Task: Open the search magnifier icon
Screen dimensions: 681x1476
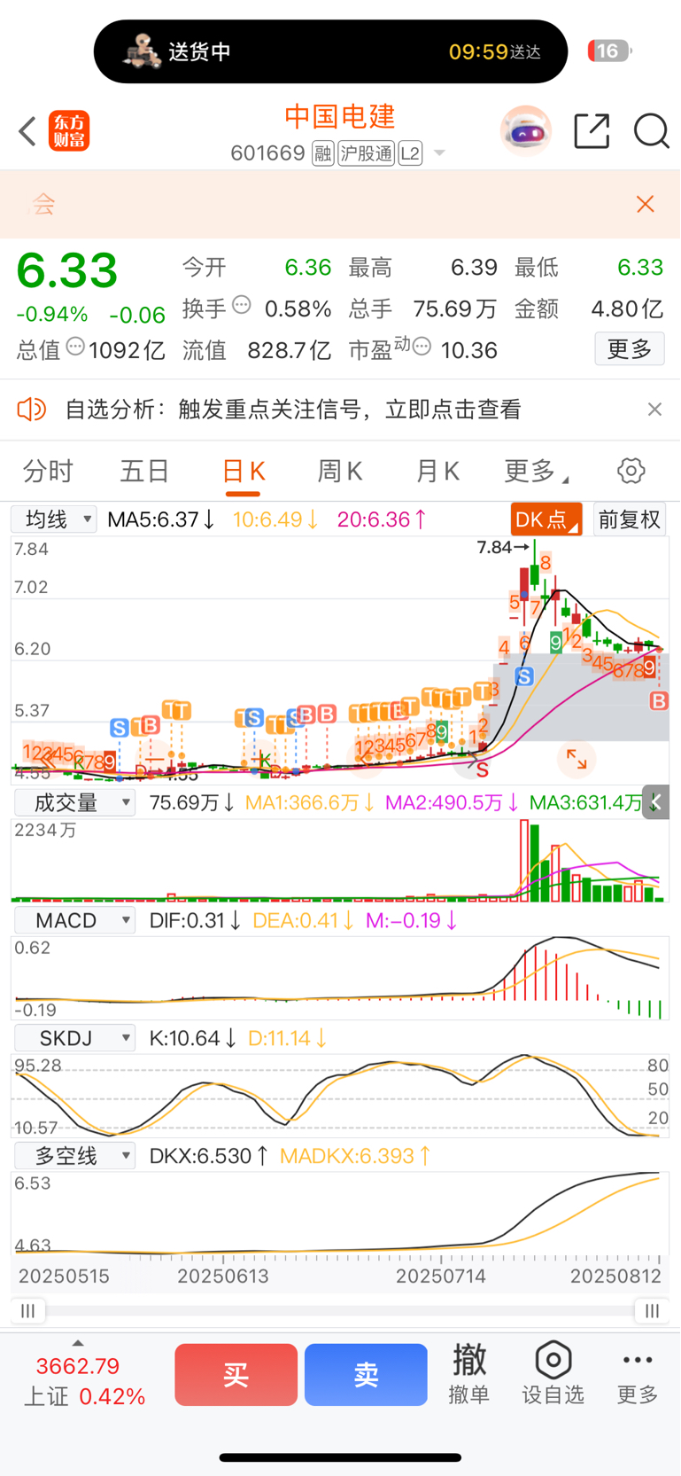Action: (651, 131)
